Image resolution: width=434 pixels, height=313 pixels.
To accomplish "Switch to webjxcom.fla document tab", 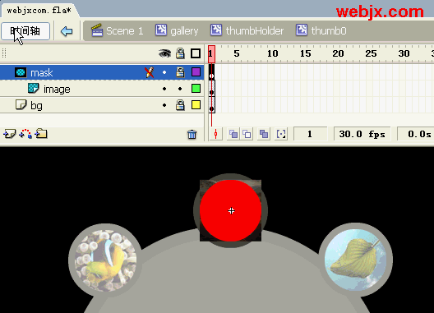I will pos(39,11).
